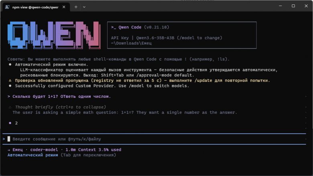Click the answer '2'

16,123
